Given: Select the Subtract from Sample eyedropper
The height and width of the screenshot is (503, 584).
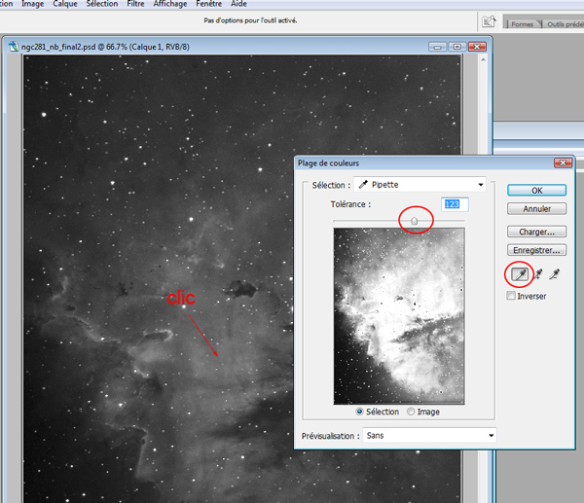Looking at the screenshot, I should pos(555,274).
